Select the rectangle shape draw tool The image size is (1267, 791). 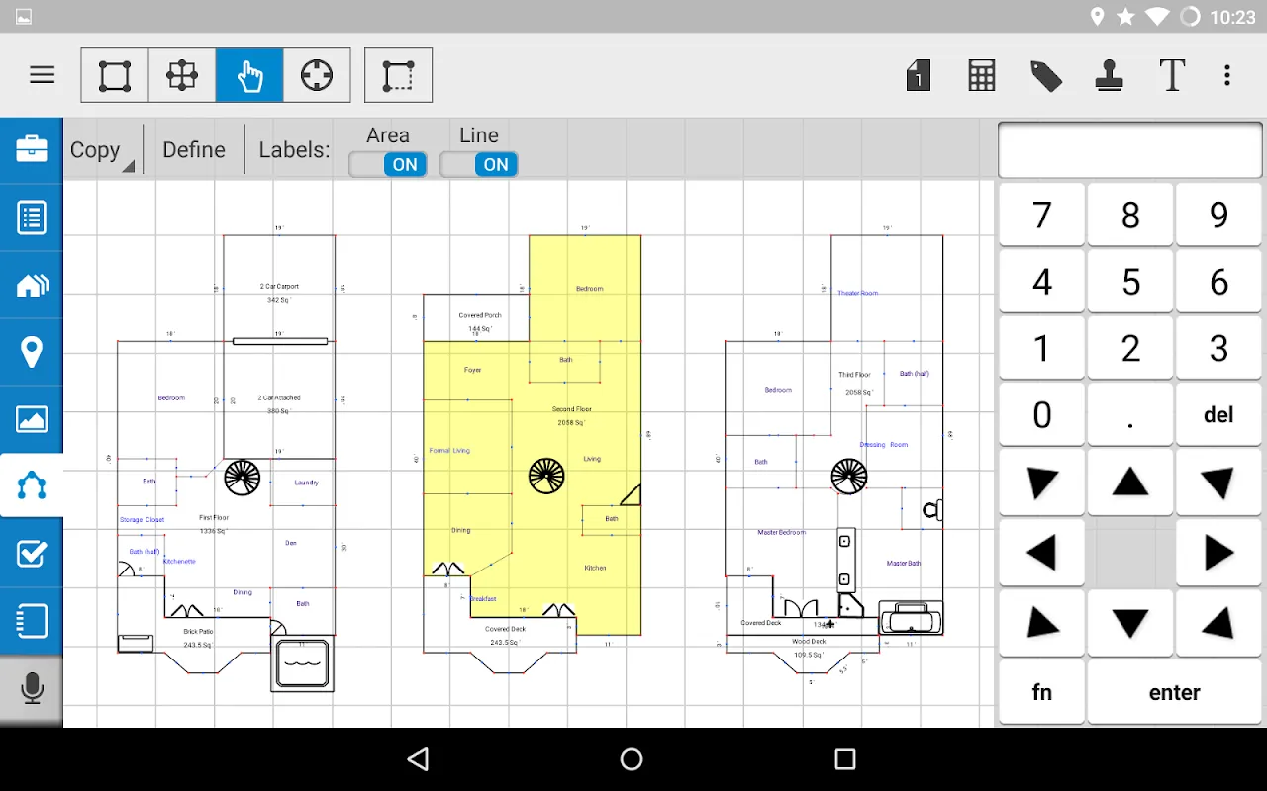point(115,75)
